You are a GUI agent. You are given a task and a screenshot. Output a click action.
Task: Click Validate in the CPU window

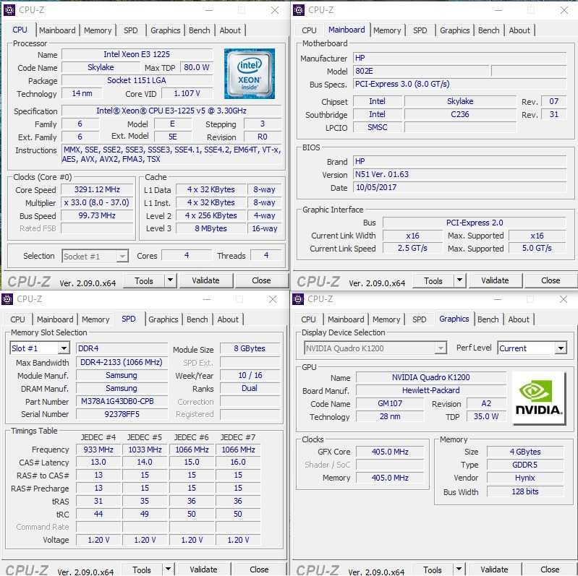205,280
